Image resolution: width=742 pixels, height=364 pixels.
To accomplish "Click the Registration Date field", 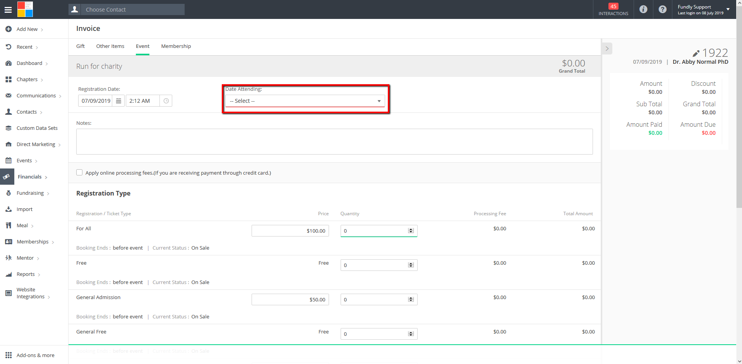I will pyautogui.click(x=96, y=101).
